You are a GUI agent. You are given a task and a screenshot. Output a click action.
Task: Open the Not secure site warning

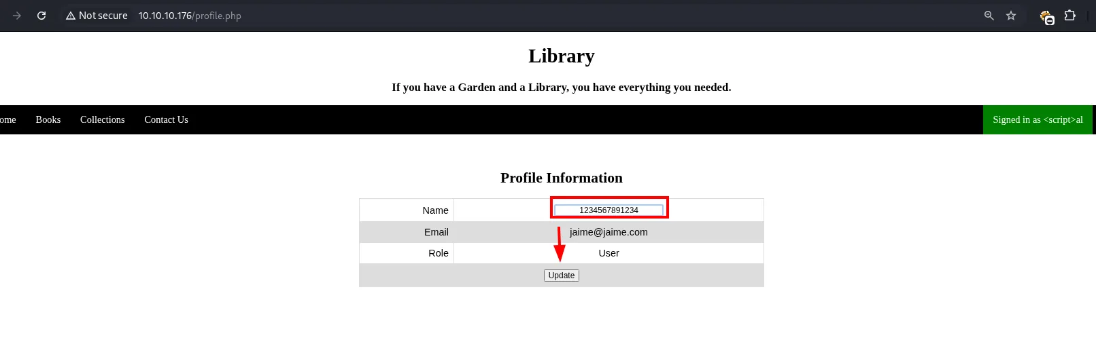click(x=97, y=16)
